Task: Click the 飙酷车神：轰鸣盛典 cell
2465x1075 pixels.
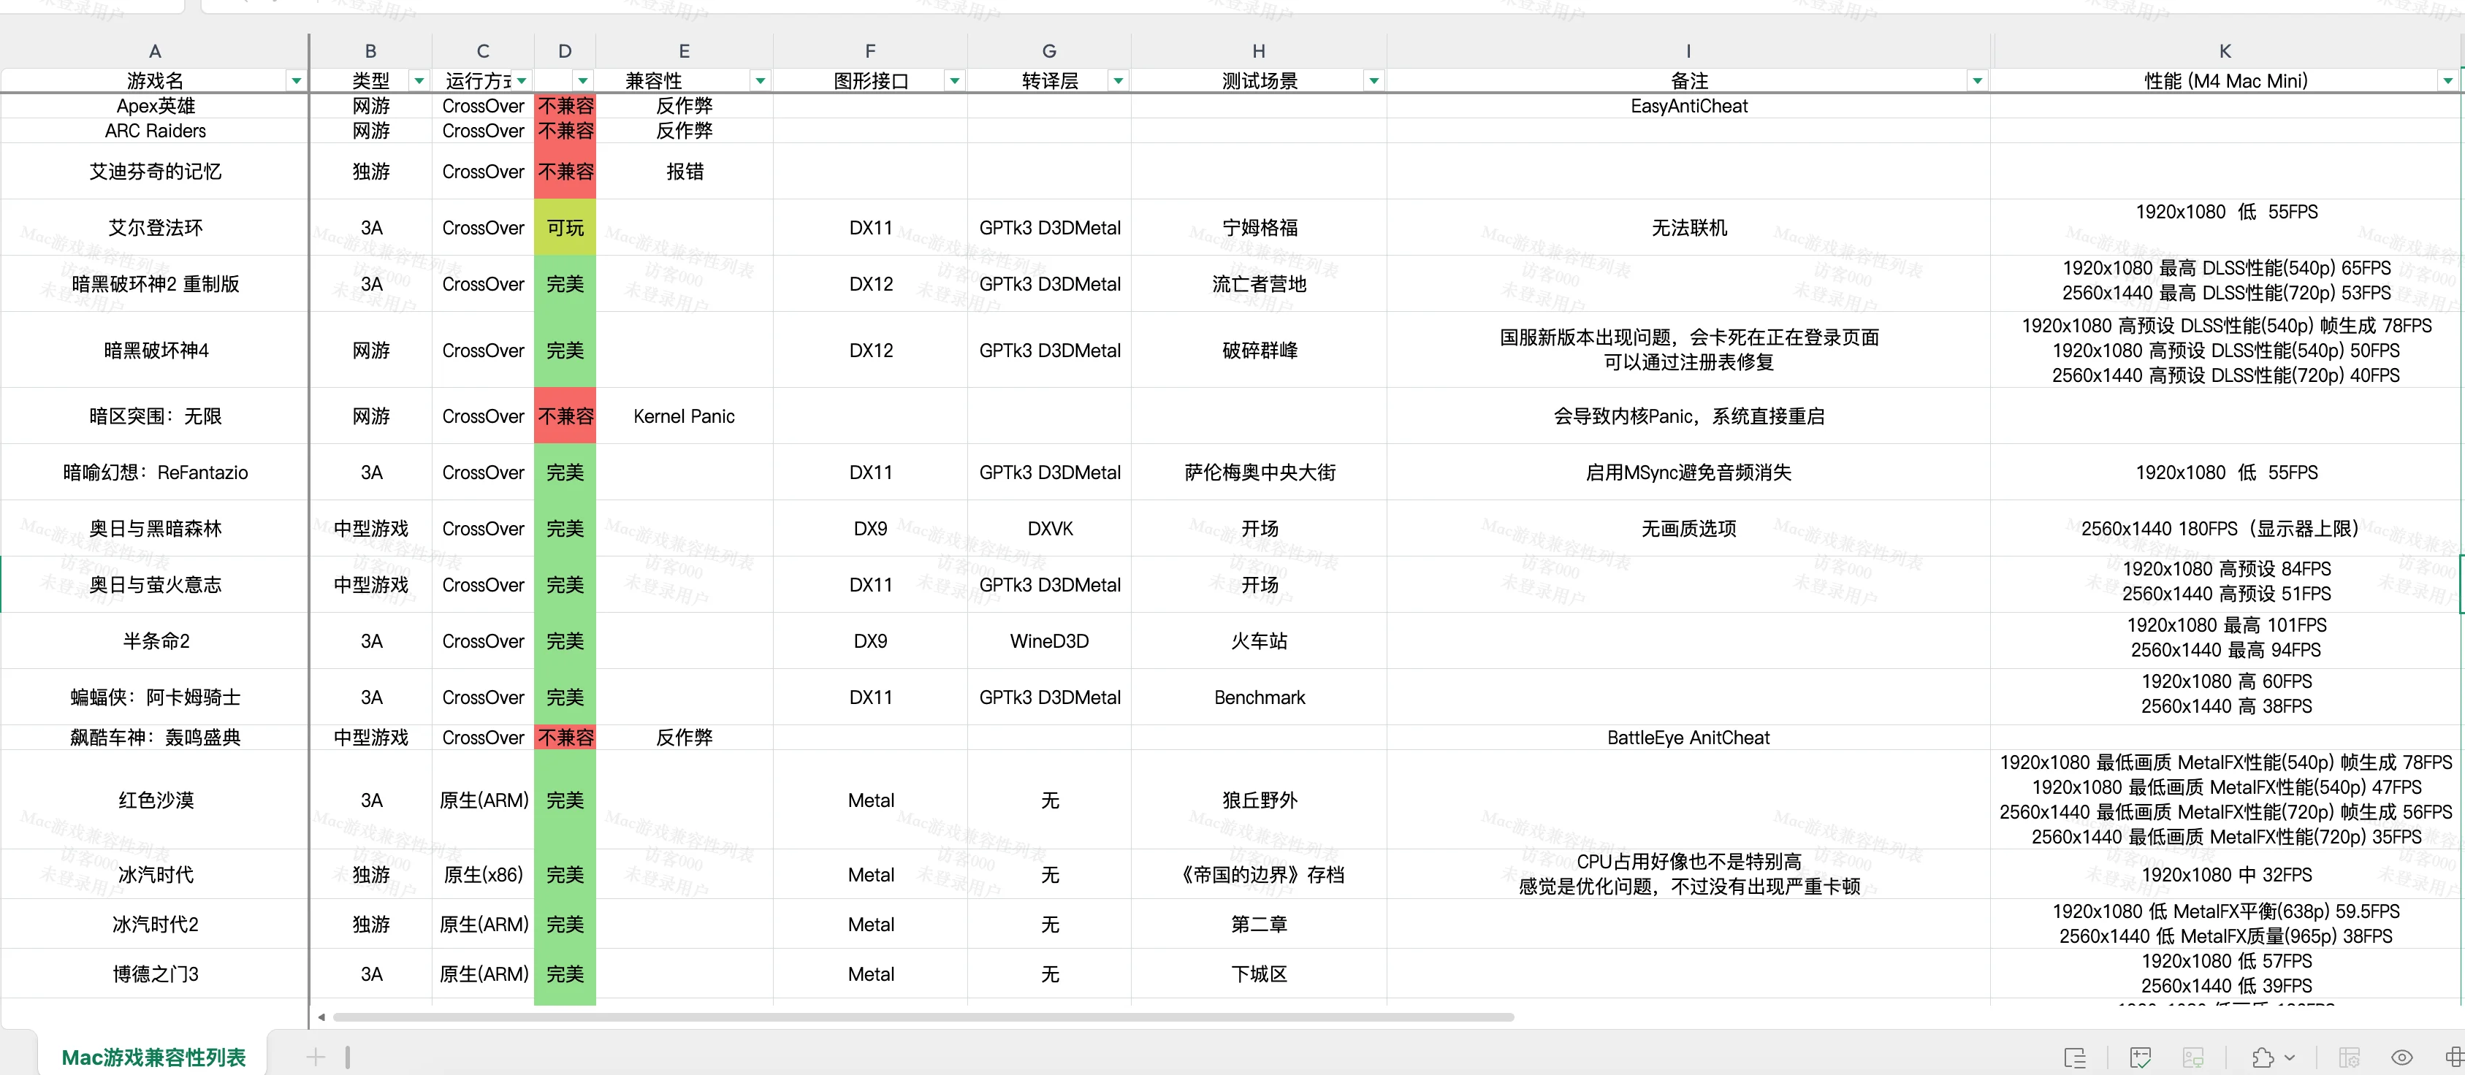Action: [x=155, y=738]
